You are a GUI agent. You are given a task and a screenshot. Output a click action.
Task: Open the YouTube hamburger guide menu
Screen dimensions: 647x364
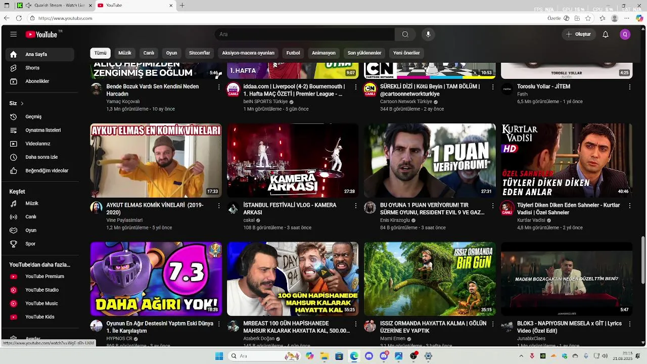pos(14,34)
